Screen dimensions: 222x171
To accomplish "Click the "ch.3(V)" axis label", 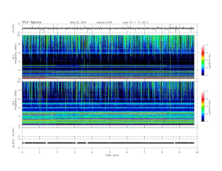I will (13, 132).
